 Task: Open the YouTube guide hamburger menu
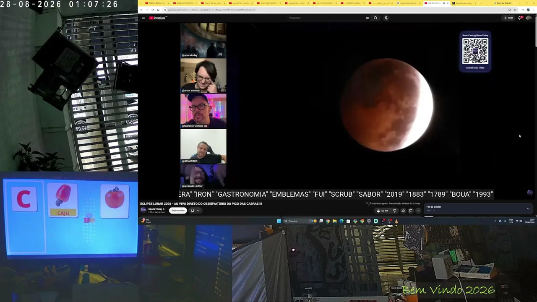click(x=143, y=18)
